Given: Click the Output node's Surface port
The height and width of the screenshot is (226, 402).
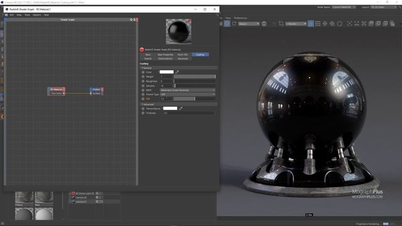Looking at the screenshot, I should [91, 94].
